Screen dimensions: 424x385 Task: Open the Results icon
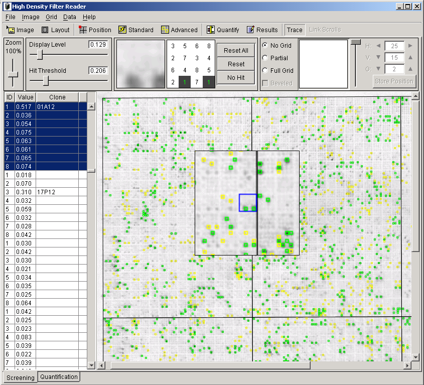pos(262,30)
